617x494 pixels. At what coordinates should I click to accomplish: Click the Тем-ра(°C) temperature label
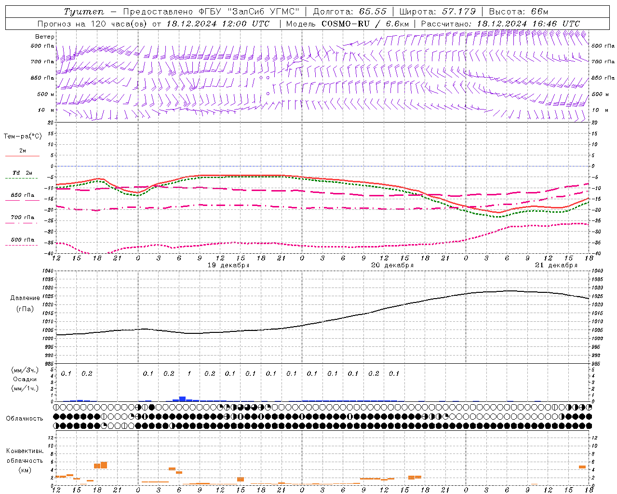23,137
